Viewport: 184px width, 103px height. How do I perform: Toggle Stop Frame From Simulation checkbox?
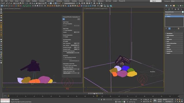(64, 30)
